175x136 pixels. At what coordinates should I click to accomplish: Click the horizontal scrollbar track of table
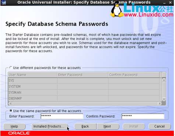pyautogui.click(x=85, y=104)
